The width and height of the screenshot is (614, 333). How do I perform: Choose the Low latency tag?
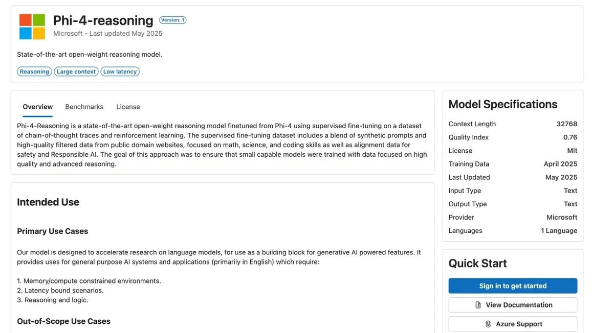tap(120, 72)
